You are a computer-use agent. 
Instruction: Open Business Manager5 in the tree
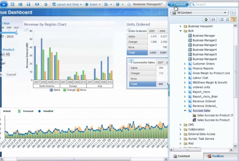coord(205,54)
